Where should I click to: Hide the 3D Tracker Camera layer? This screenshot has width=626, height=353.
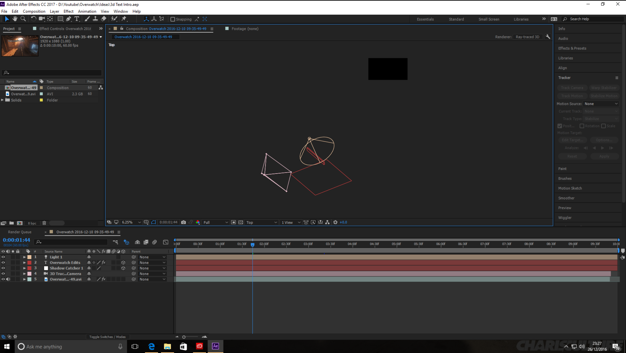(3, 274)
